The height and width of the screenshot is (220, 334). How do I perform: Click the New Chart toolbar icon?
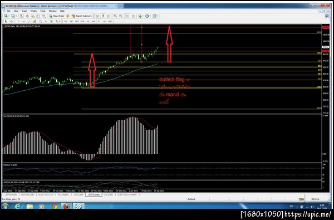(x=6, y=16)
